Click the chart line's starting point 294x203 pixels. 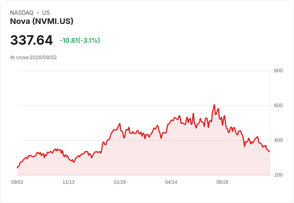[18, 168]
